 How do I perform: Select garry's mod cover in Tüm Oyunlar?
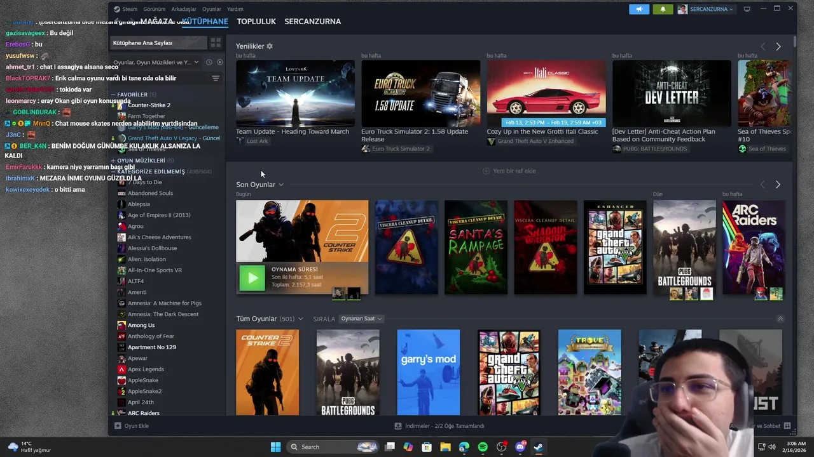coord(428,372)
